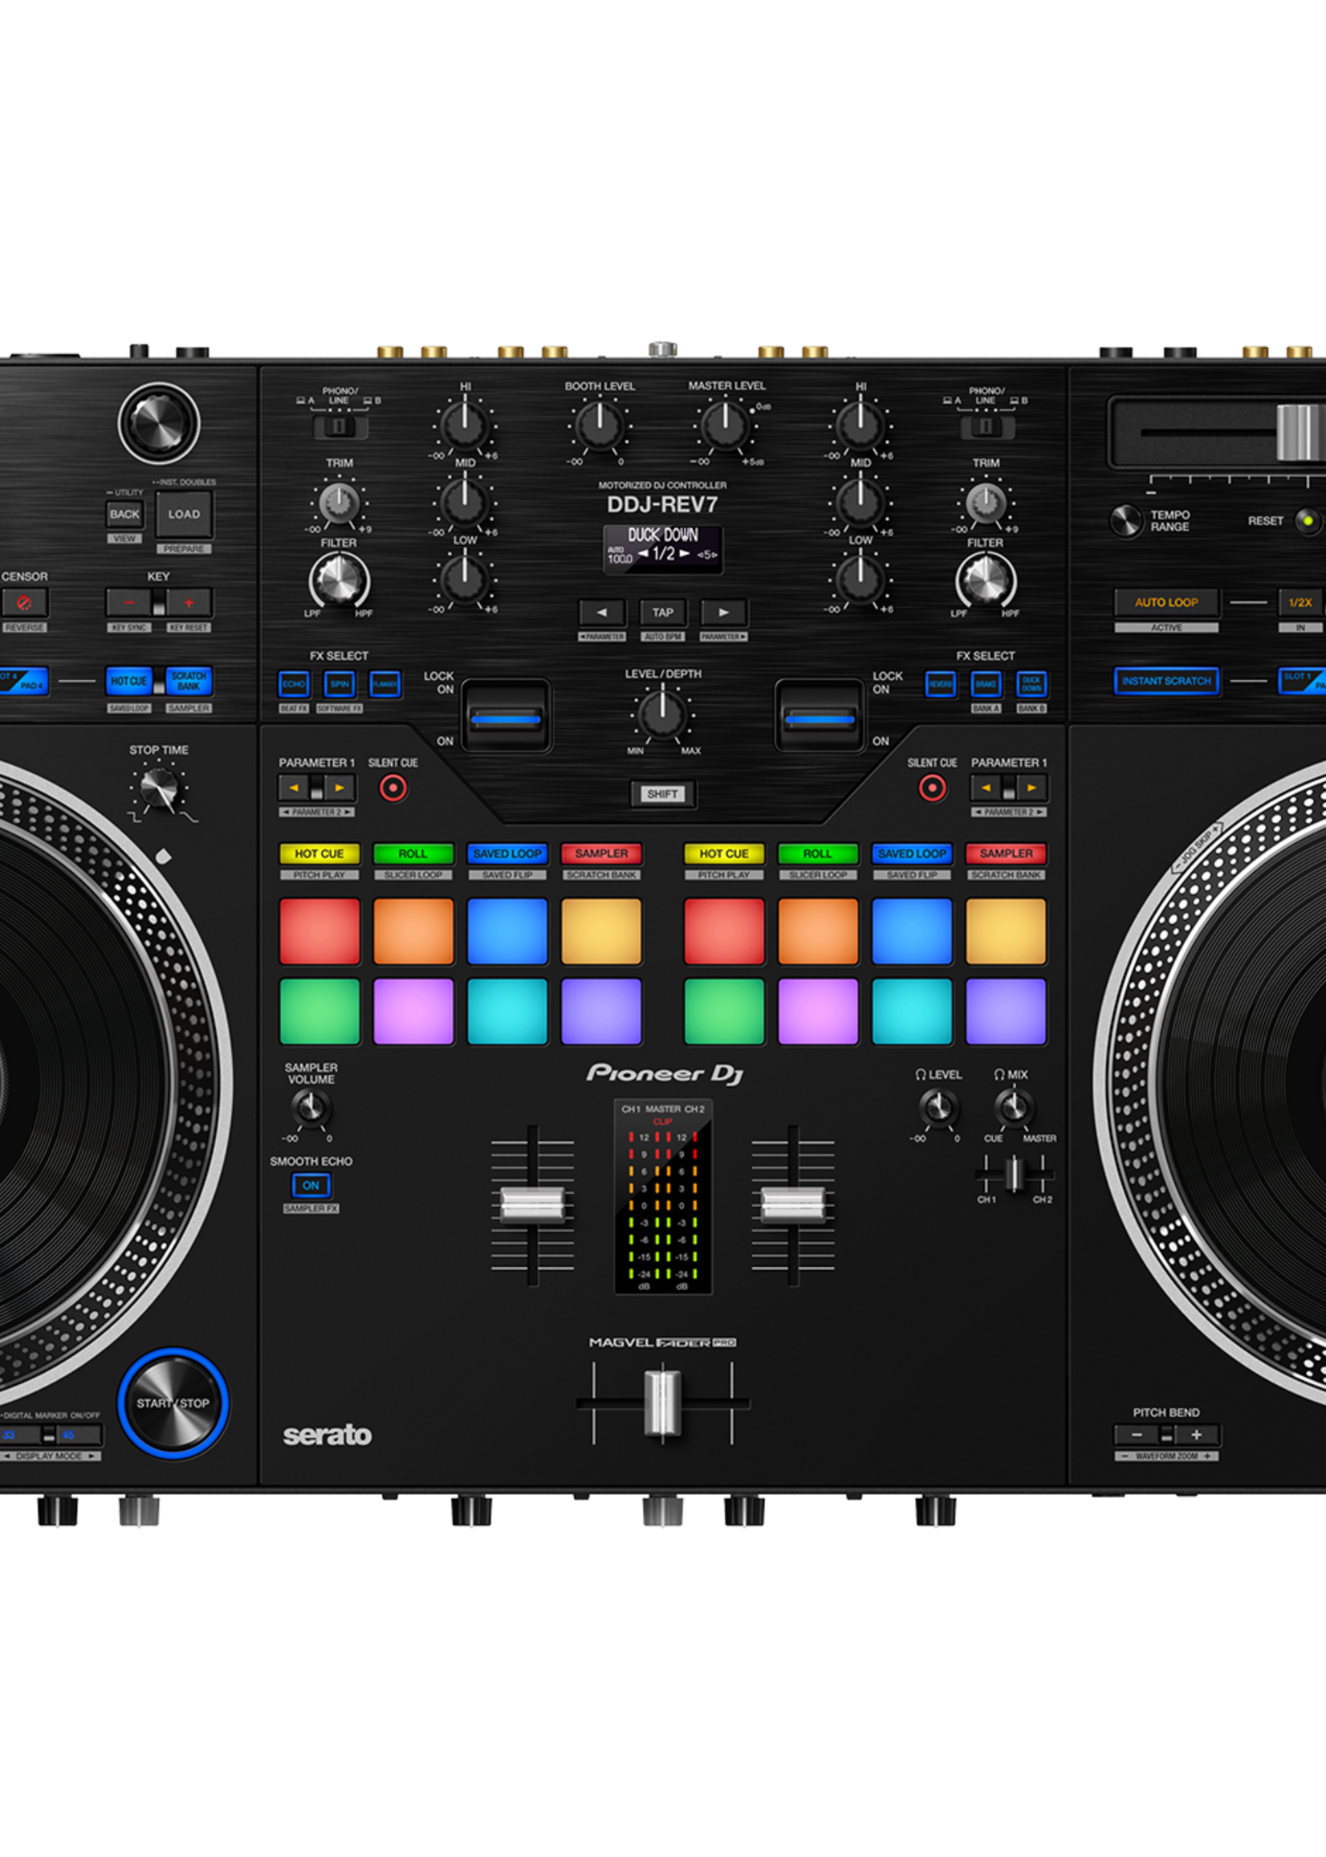Flip the CH1 PHONO/LINE selector switch
Viewport: 1326px width, 1857px height.
click(340, 426)
